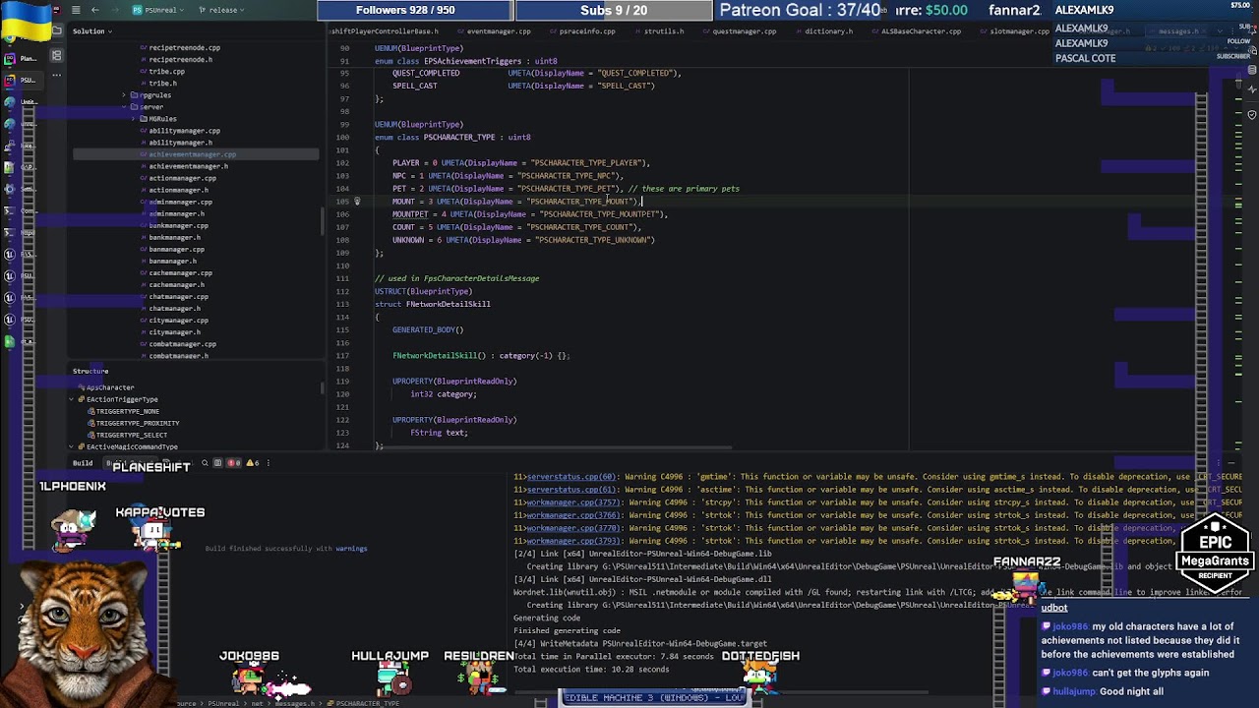Open the Build panel kebab menu

(x=268, y=463)
